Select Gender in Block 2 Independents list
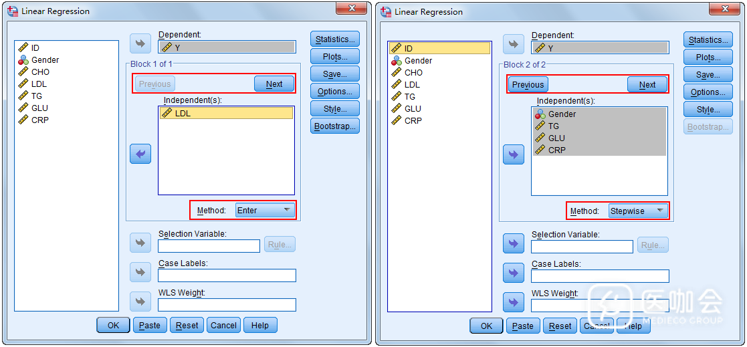Image resolution: width=747 pixels, height=347 pixels. coord(562,114)
